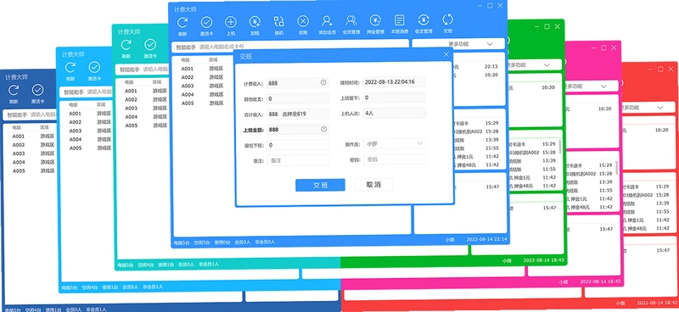679x312 pixels.
Task: Click the 密码 password field
Action: tap(395, 159)
